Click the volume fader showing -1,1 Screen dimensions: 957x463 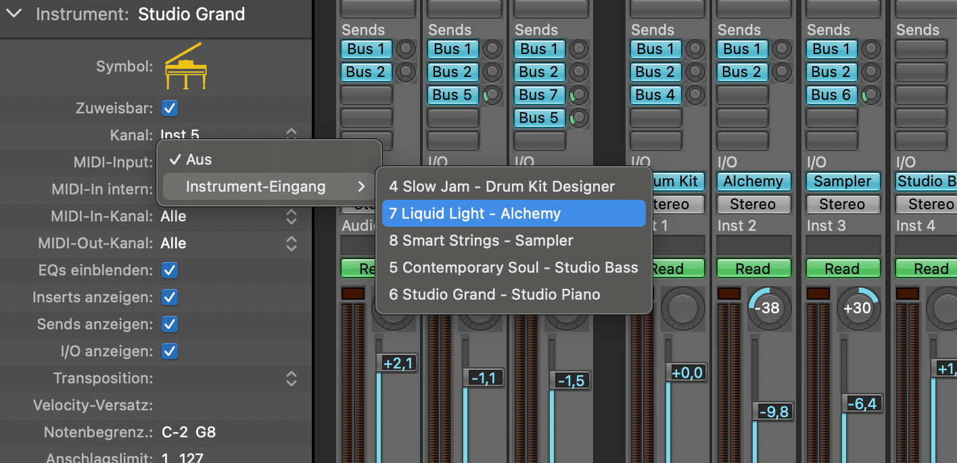click(x=483, y=378)
